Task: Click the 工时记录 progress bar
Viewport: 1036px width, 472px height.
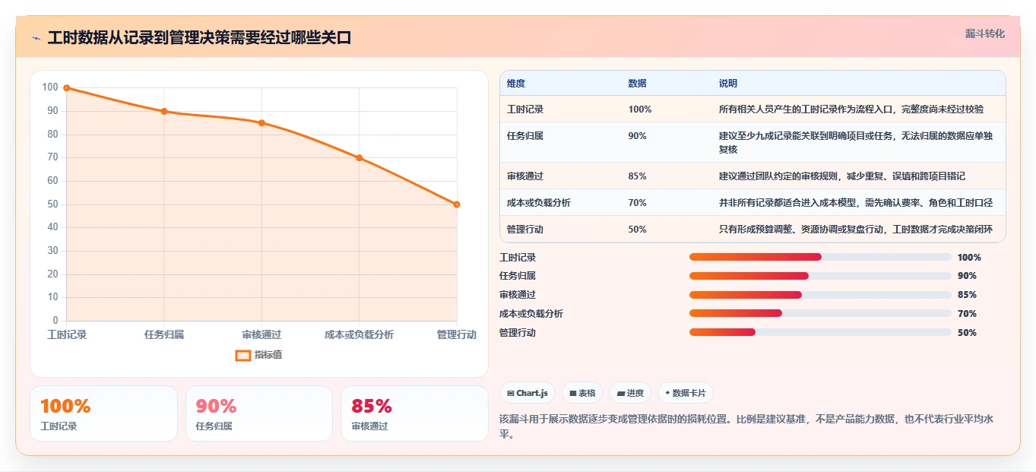Action: tap(820, 257)
